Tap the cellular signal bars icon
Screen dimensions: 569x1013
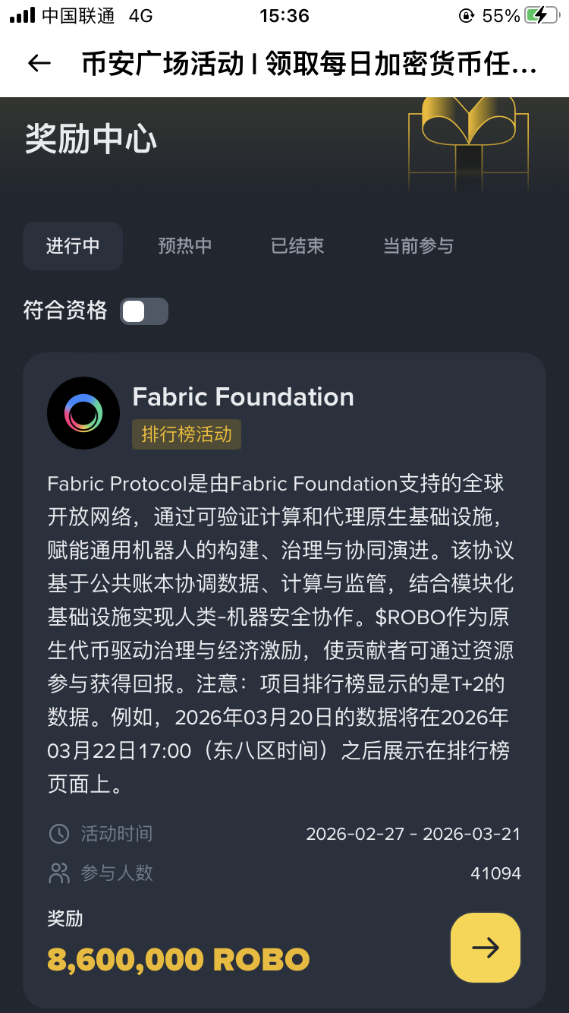[22, 16]
